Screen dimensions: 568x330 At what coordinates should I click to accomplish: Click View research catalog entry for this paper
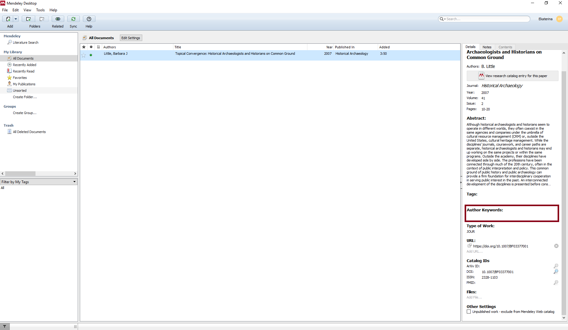pyautogui.click(x=513, y=76)
